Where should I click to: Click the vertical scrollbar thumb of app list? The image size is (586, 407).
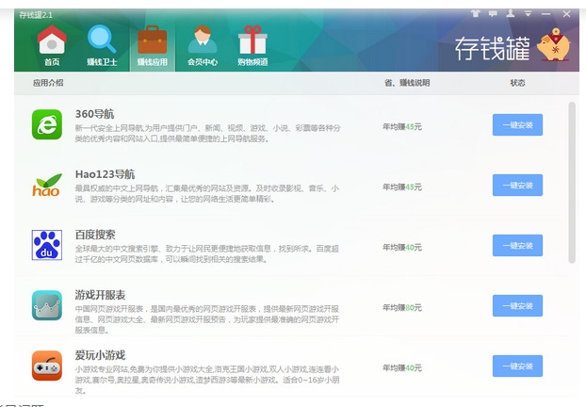point(572,183)
